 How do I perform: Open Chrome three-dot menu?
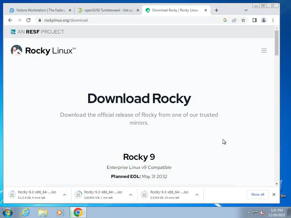[x=273, y=20]
